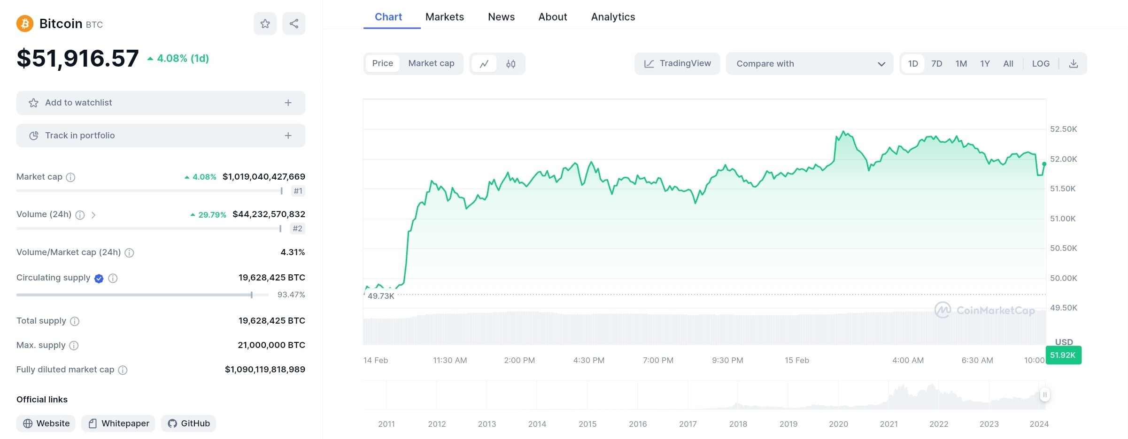Click the Market cap info icon

[70, 177]
